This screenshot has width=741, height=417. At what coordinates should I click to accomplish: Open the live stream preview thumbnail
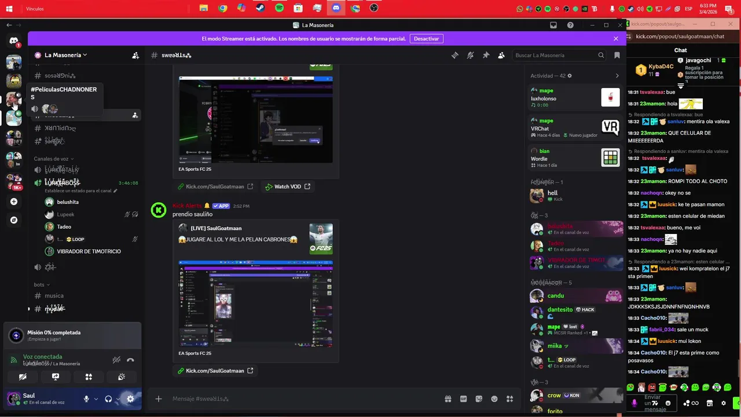255,303
